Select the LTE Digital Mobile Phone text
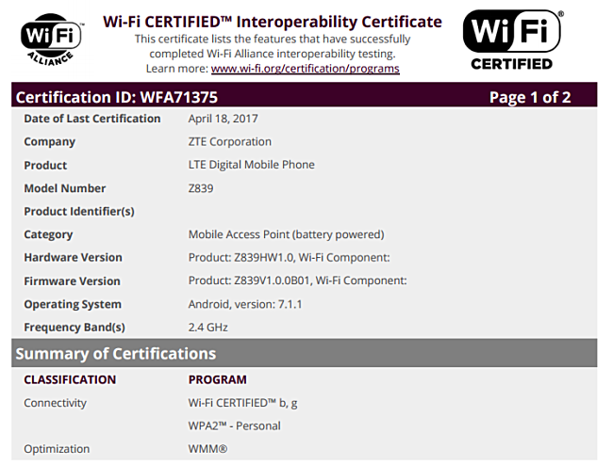Image resolution: width=613 pixels, height=465 pixels. (x=251, y=165)
